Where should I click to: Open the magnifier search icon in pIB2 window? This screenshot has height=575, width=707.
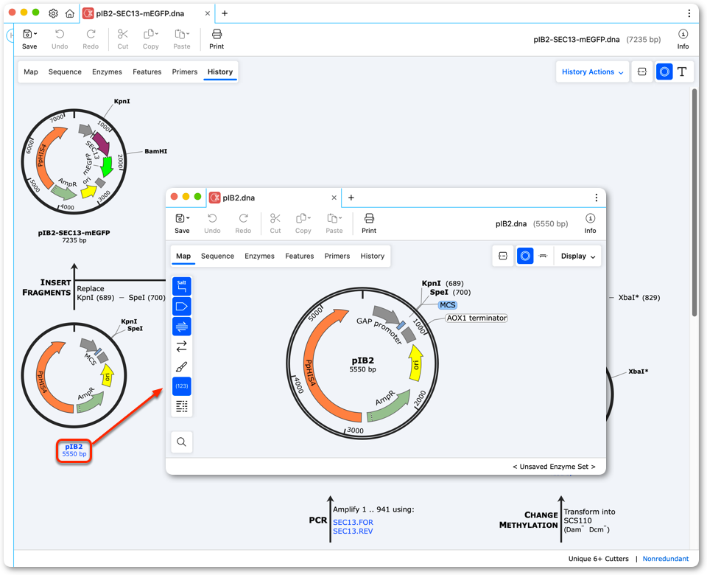[182, 442]
